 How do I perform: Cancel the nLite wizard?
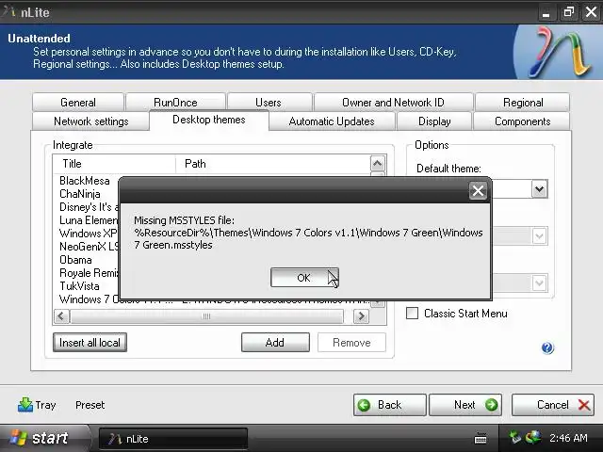click(x=553, y=405)
